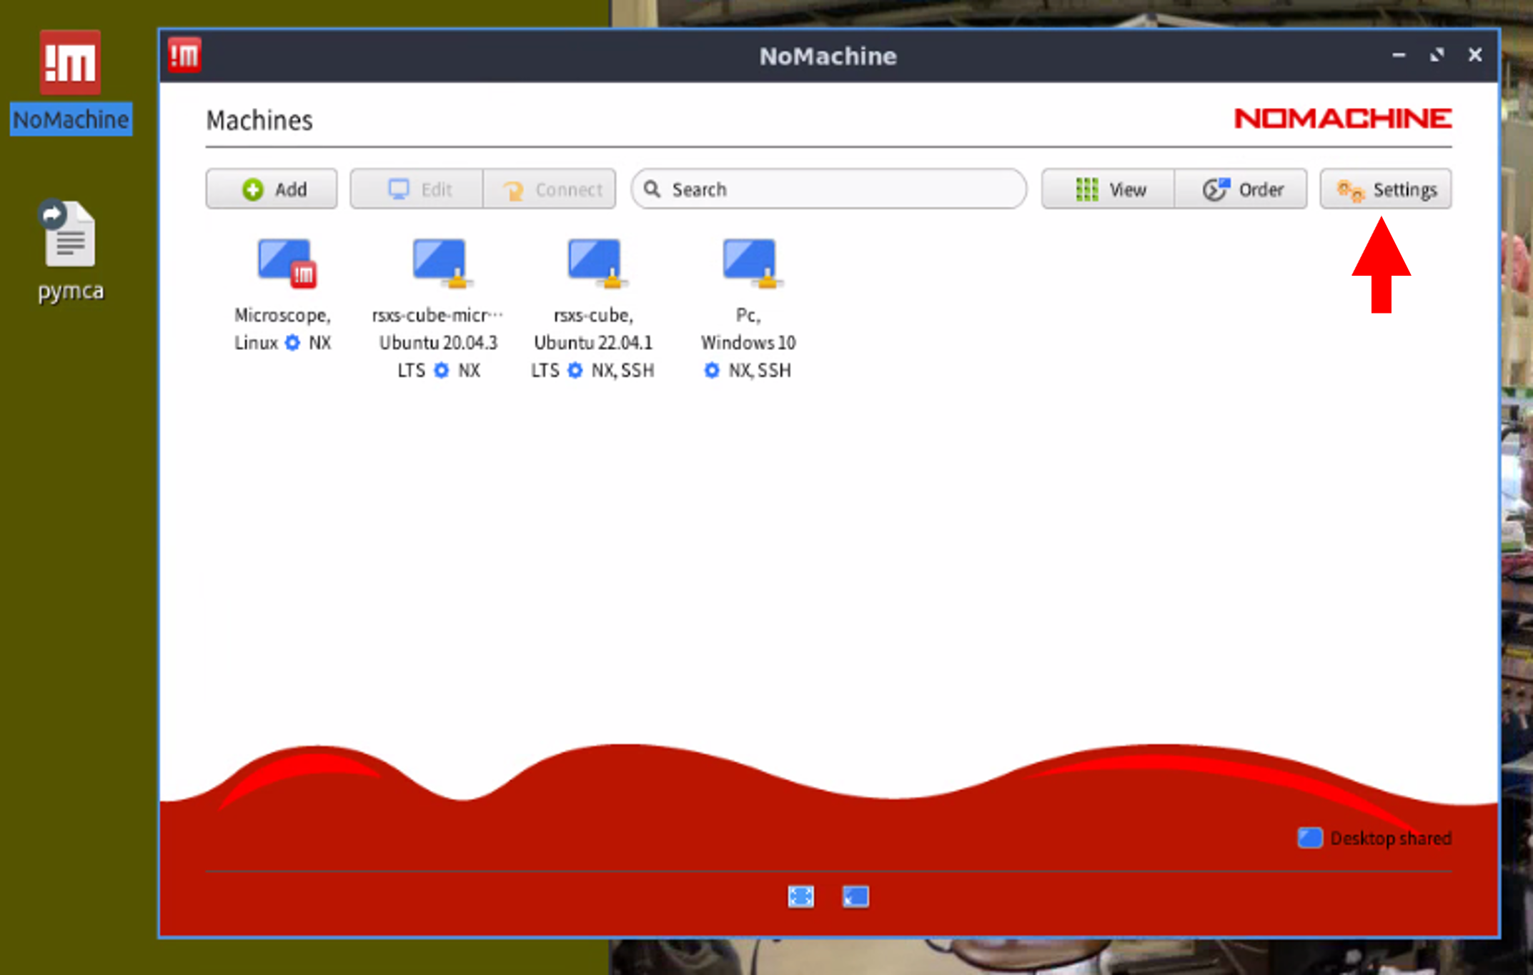The width and height of the screenshot is (1533, 975).
Task: Select the rsxs-cube-micr Ubuntu 20.04.3 machine
Action: pos(440,264)
